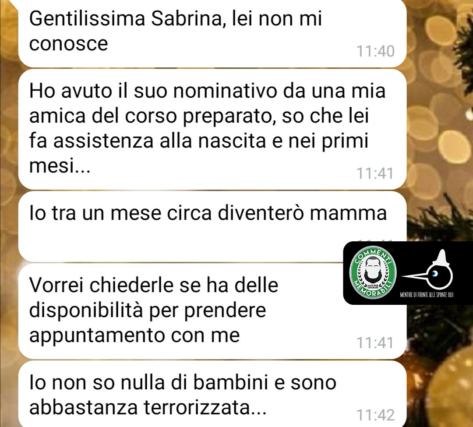Click the word 'terrorizzata...' in last message
473x427 pixels.
tap(205, 407)
